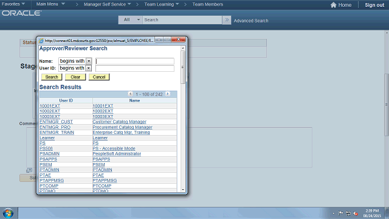This screenshot has height=219, width=389.
Task: Click into the User ID text field
Action: pyautogui.click(x=135, y=68)
